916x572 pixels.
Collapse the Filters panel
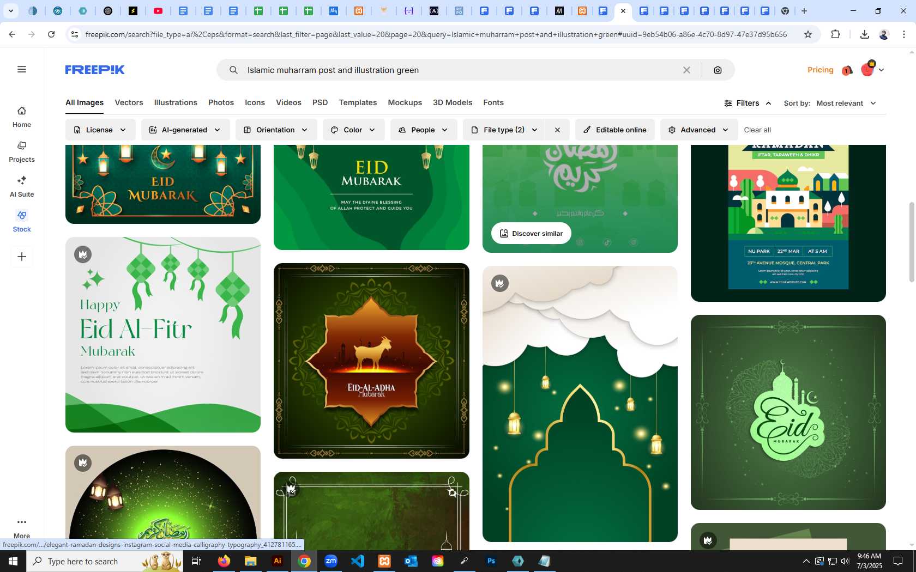tap(748, 103)
